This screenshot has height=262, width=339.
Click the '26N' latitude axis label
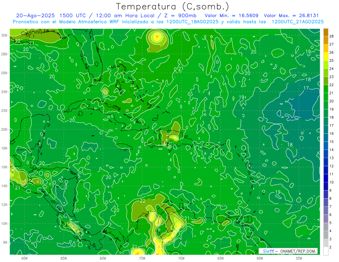click(5, 73)
